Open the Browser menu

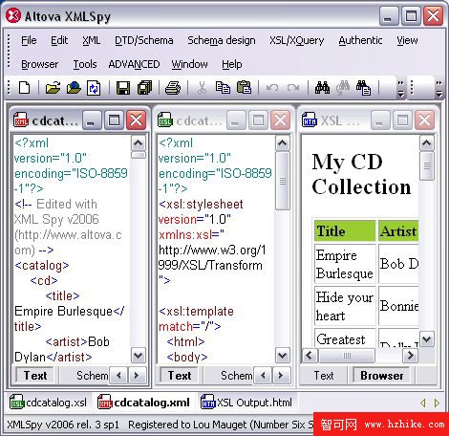(x=39, y=64)
